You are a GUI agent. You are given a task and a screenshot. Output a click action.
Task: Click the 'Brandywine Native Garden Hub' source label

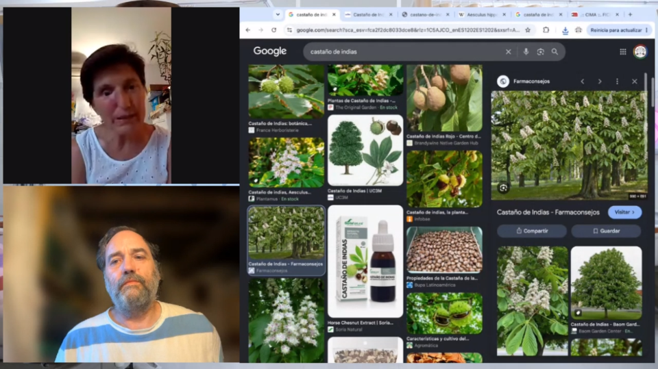coord(446,143)
